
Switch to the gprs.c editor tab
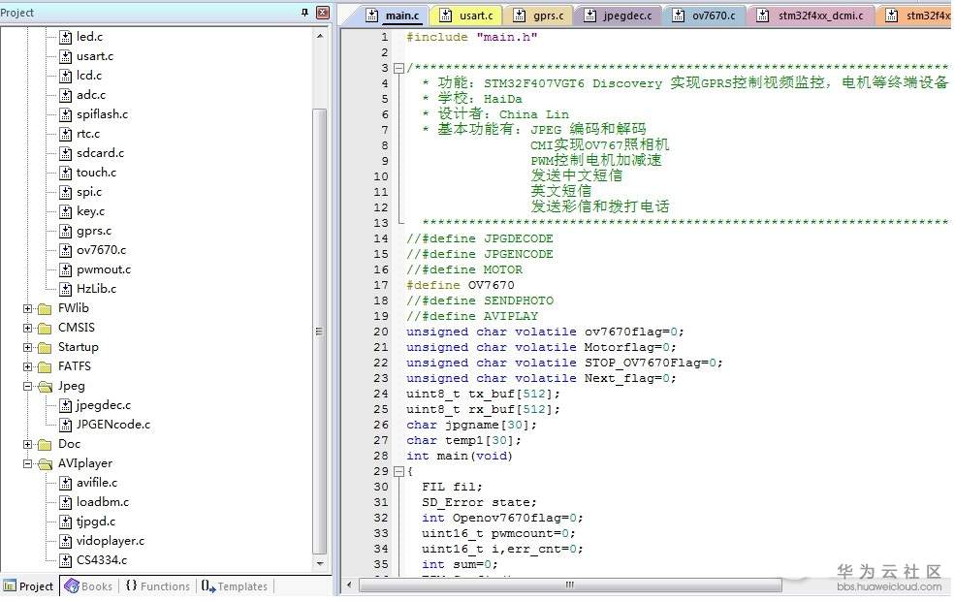[x=540, y=16]
